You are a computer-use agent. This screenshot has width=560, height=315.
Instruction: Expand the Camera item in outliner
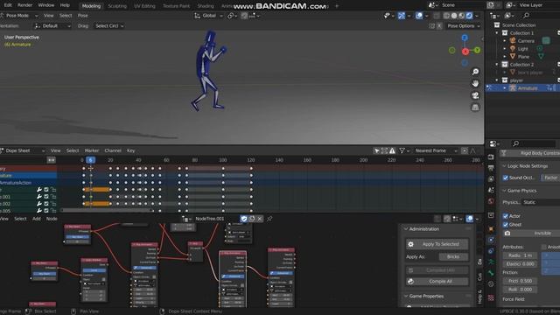(505, 41)
